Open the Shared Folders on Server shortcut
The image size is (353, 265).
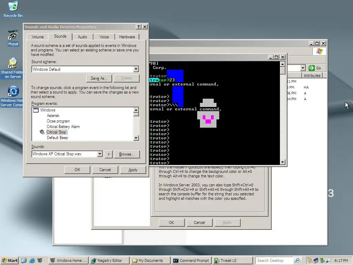tap(12, 68)
